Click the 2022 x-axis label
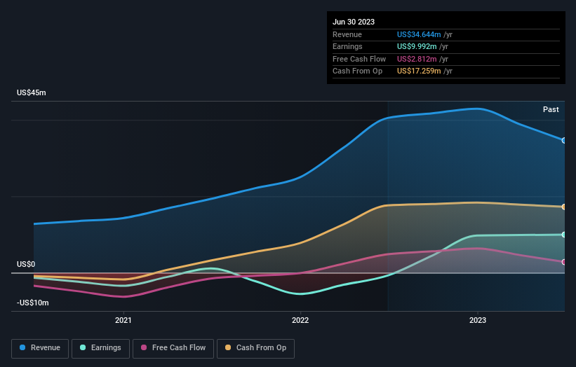 [x=300, y=321]
